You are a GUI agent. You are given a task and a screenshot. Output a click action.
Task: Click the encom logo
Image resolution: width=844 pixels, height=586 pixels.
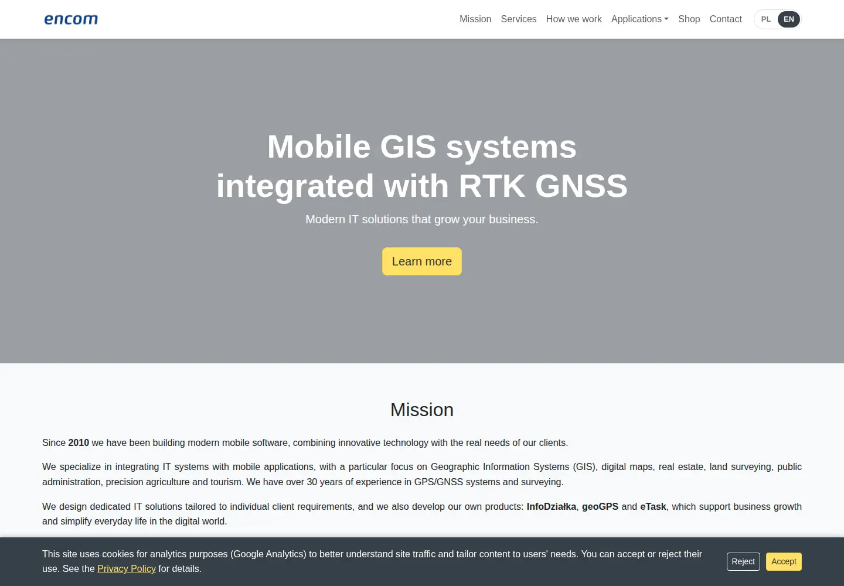71,19
